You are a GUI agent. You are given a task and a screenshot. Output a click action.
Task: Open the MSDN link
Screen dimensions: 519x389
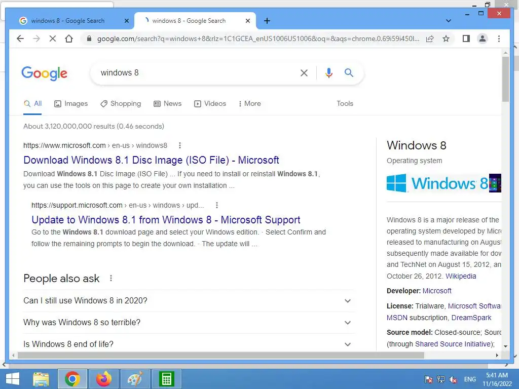397,318
